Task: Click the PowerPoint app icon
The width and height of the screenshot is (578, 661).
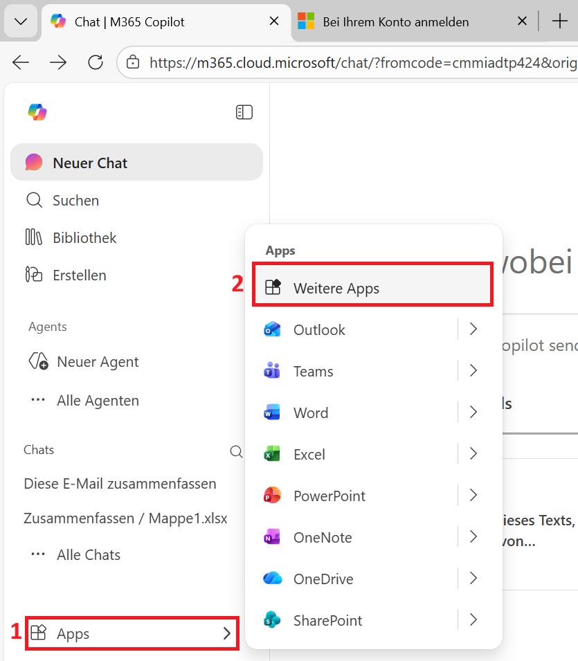Action: [x=272, y=496]
